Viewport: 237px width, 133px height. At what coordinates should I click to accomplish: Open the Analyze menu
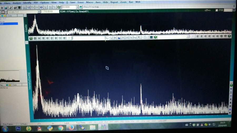(x=17, y=3)
